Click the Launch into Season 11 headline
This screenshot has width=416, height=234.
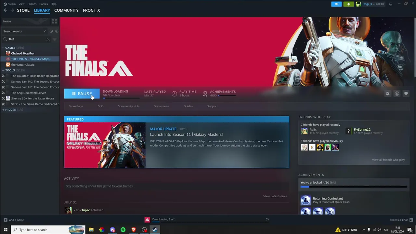coord(186,135)
